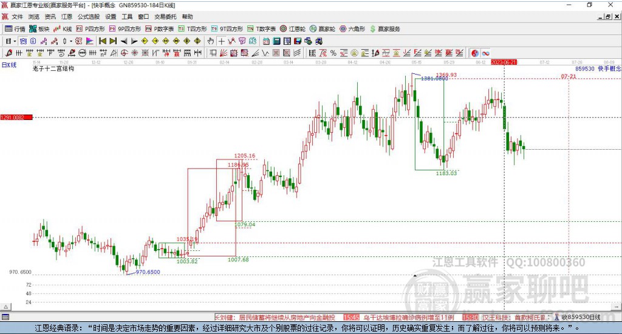
Task: Expand the 日 period dropdown arrow
Action: (15, 41)
